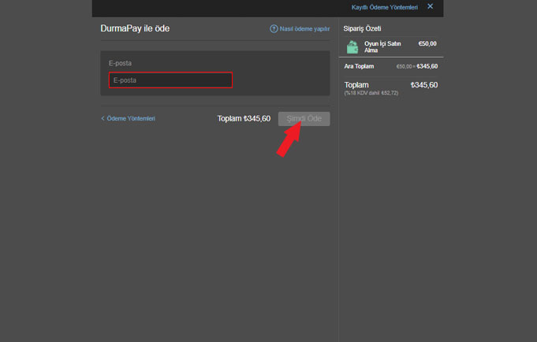Click the %18 KDV dahil tax note
537x342 pixels.
(x=371, y=93)
